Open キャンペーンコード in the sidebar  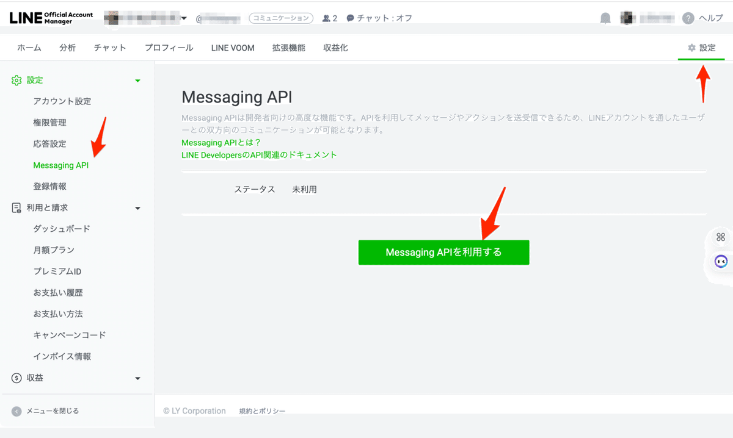(x=70, y=335)
